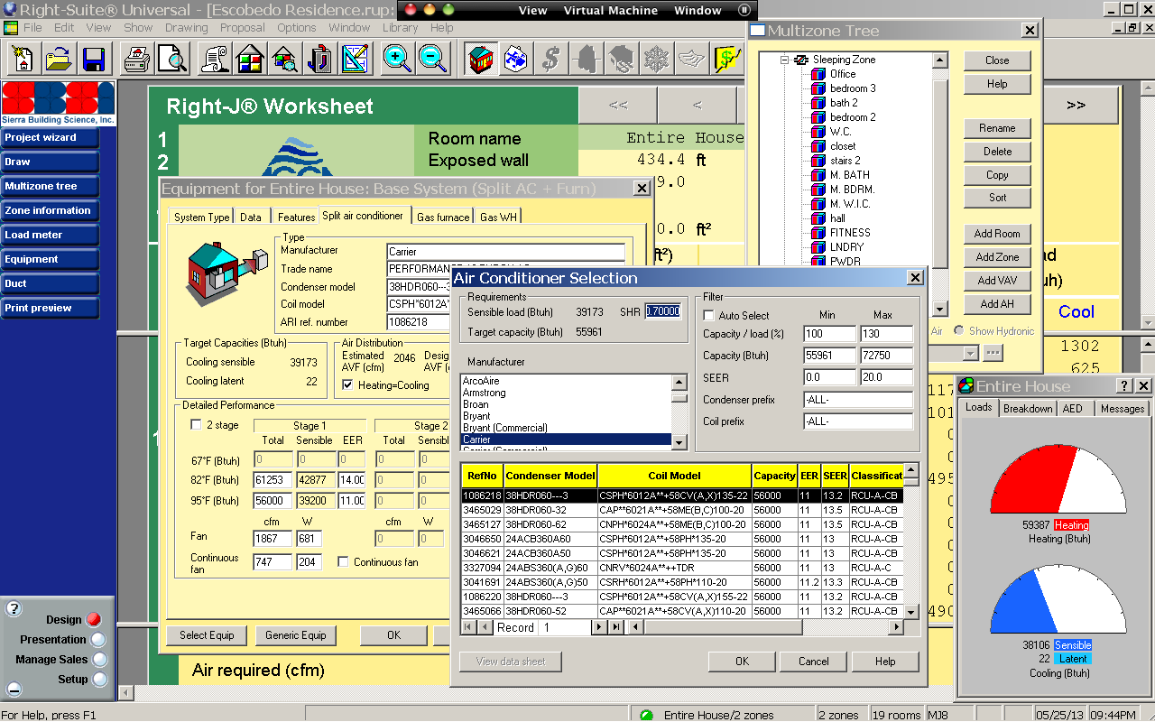This screenshot has width=1155, height=722.
Task: Open the Proposal menu
Action: click(242, 28)
